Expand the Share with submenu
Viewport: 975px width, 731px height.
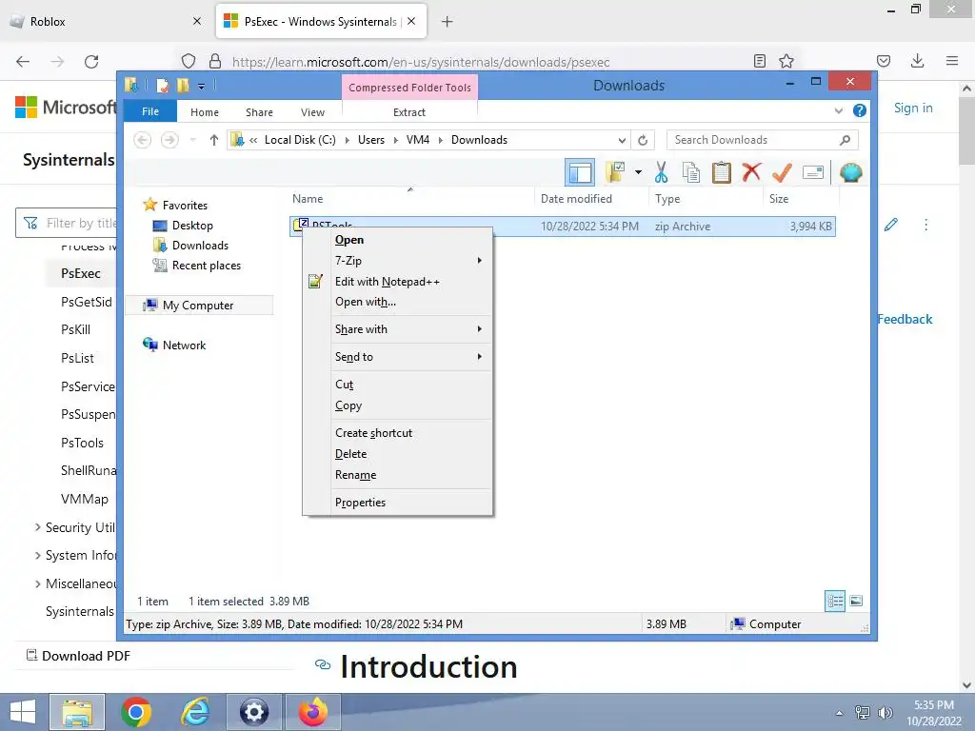pyautogui.click(x=410, y=328)
